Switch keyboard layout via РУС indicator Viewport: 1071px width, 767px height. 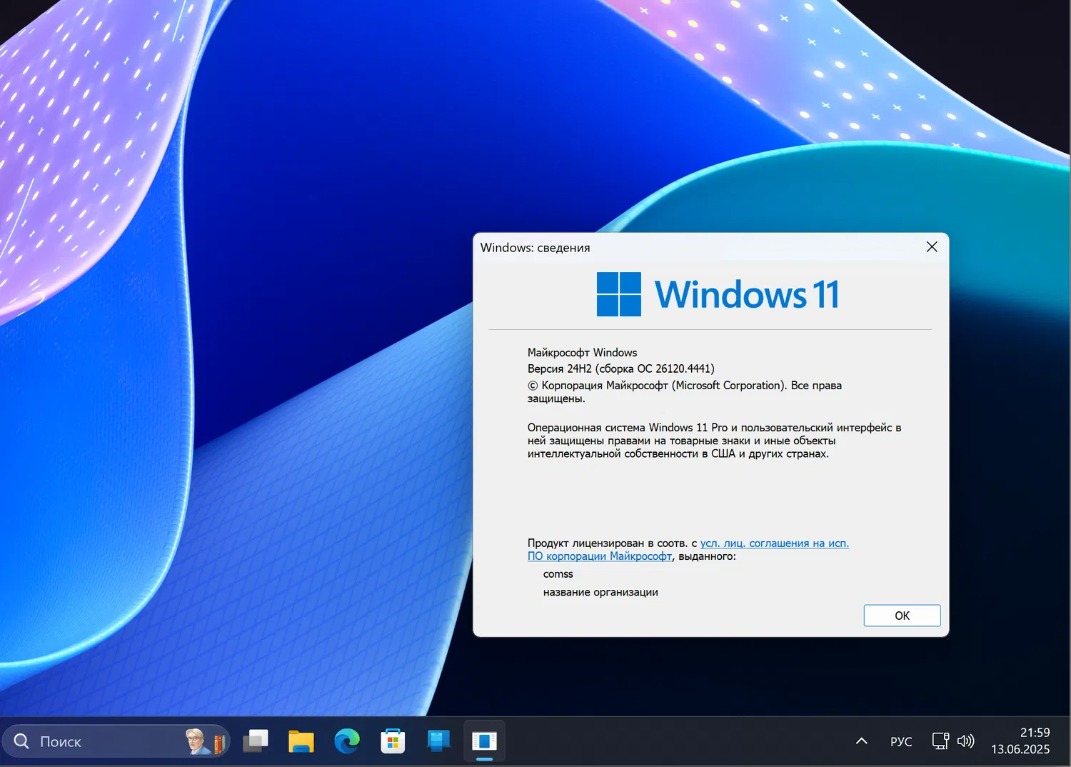point(900,741)
